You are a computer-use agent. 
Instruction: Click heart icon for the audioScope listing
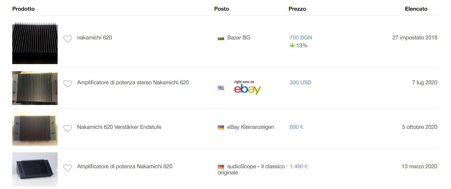pyautogui.click(x=67, y=168)
